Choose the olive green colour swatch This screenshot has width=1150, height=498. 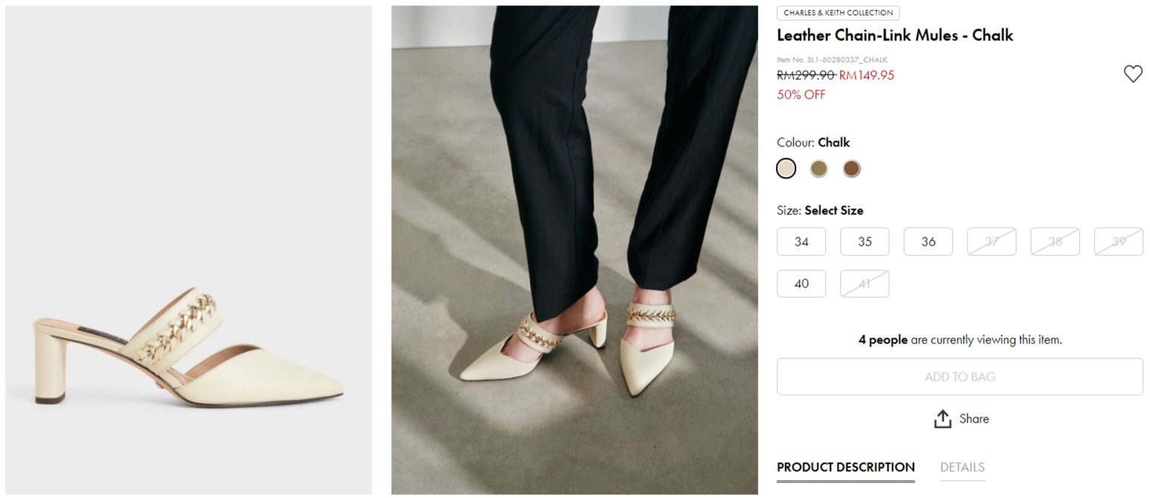818,169
